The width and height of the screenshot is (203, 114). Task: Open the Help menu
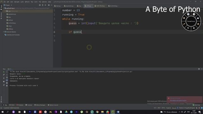click(x=49, y=2)
